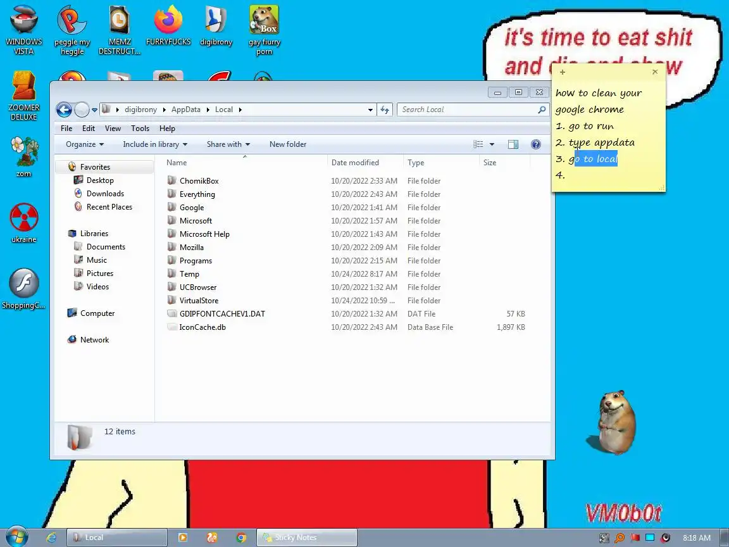
Task: Open Internet Explorer from the taskbar
Action: 51,538
